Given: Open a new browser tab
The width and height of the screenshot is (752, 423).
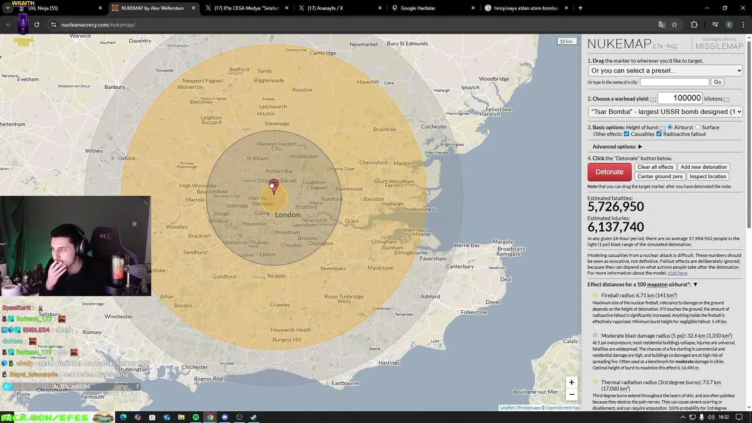Looking at the screenshot, I should point(580,8).
